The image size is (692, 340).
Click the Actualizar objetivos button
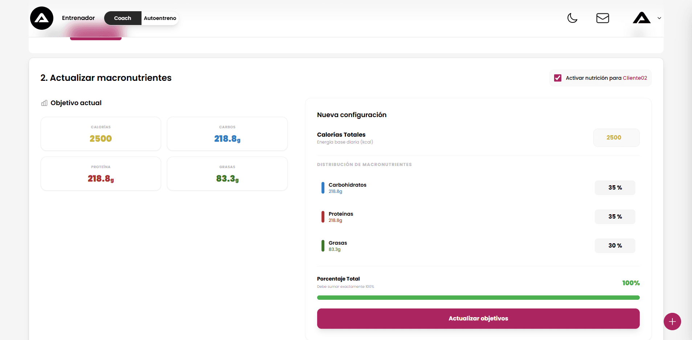pyautogui.click(x=478, y=319)
